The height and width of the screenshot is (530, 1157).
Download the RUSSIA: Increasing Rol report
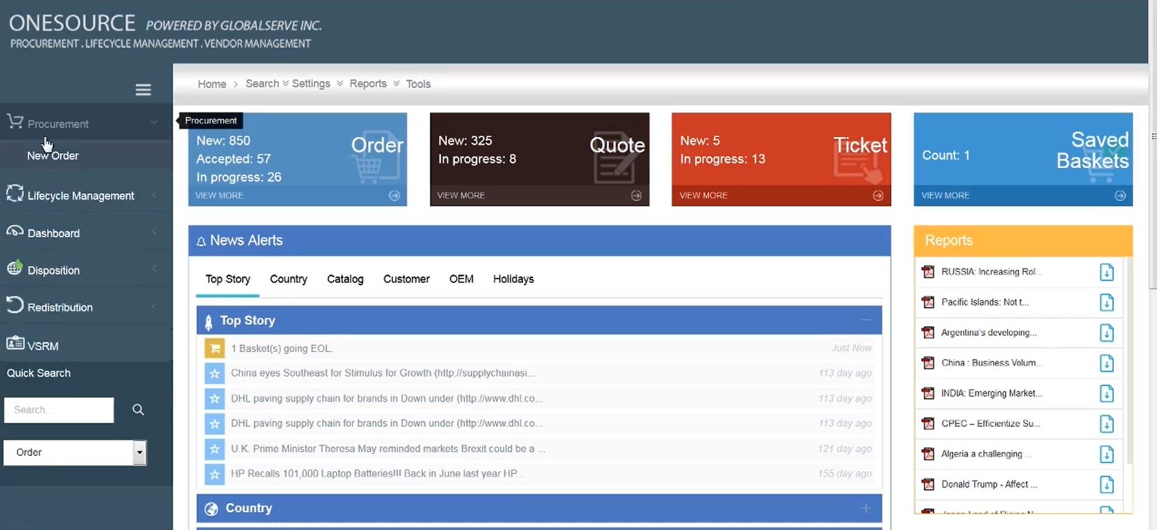(x=1107, y=272)
